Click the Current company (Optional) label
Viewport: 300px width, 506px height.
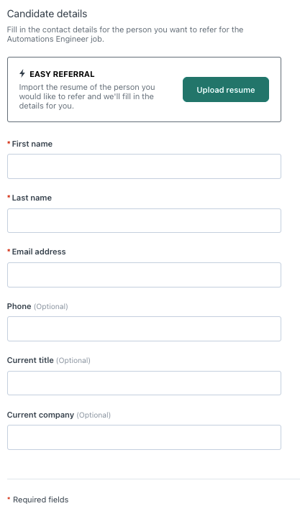[x=59, y=415]
